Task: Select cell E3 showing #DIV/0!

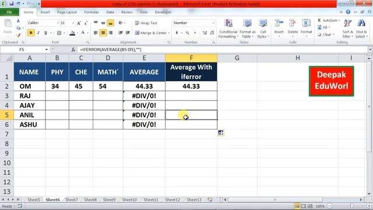Action: pyautogui.click(x=144, y=96)
